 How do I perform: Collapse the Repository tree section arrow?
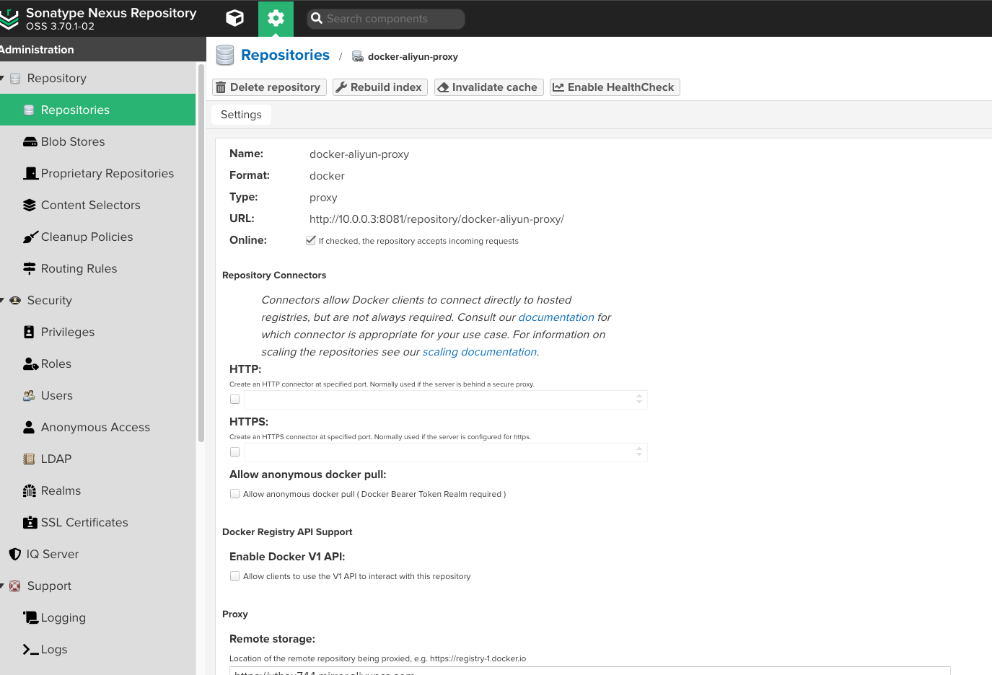2,78
